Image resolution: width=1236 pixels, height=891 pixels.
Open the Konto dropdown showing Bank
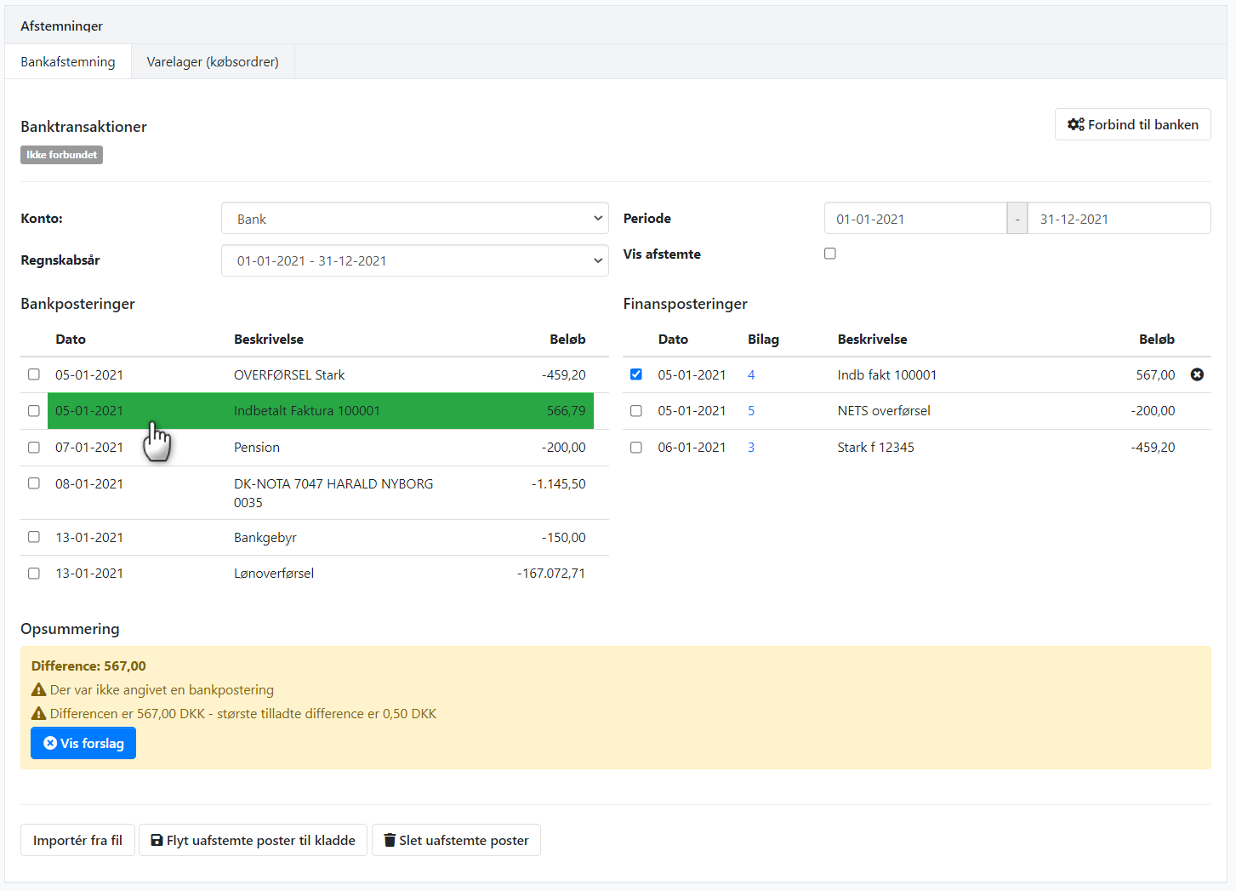pyautogui.click(x=415, y=219)
